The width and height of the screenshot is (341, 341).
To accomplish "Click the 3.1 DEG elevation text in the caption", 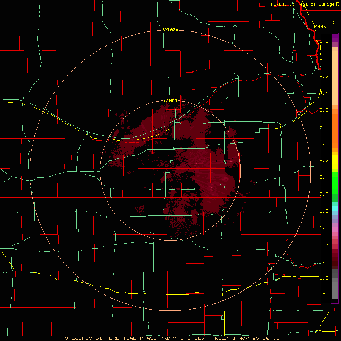I will 193,338.
